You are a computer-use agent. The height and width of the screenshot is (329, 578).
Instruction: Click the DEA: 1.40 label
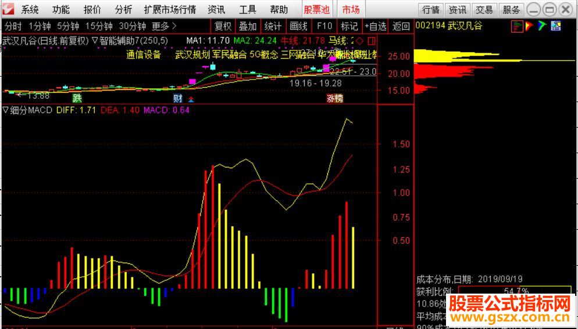point(120,110)
